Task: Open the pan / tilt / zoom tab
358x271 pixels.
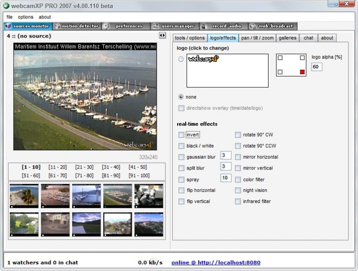Action: 257,38
